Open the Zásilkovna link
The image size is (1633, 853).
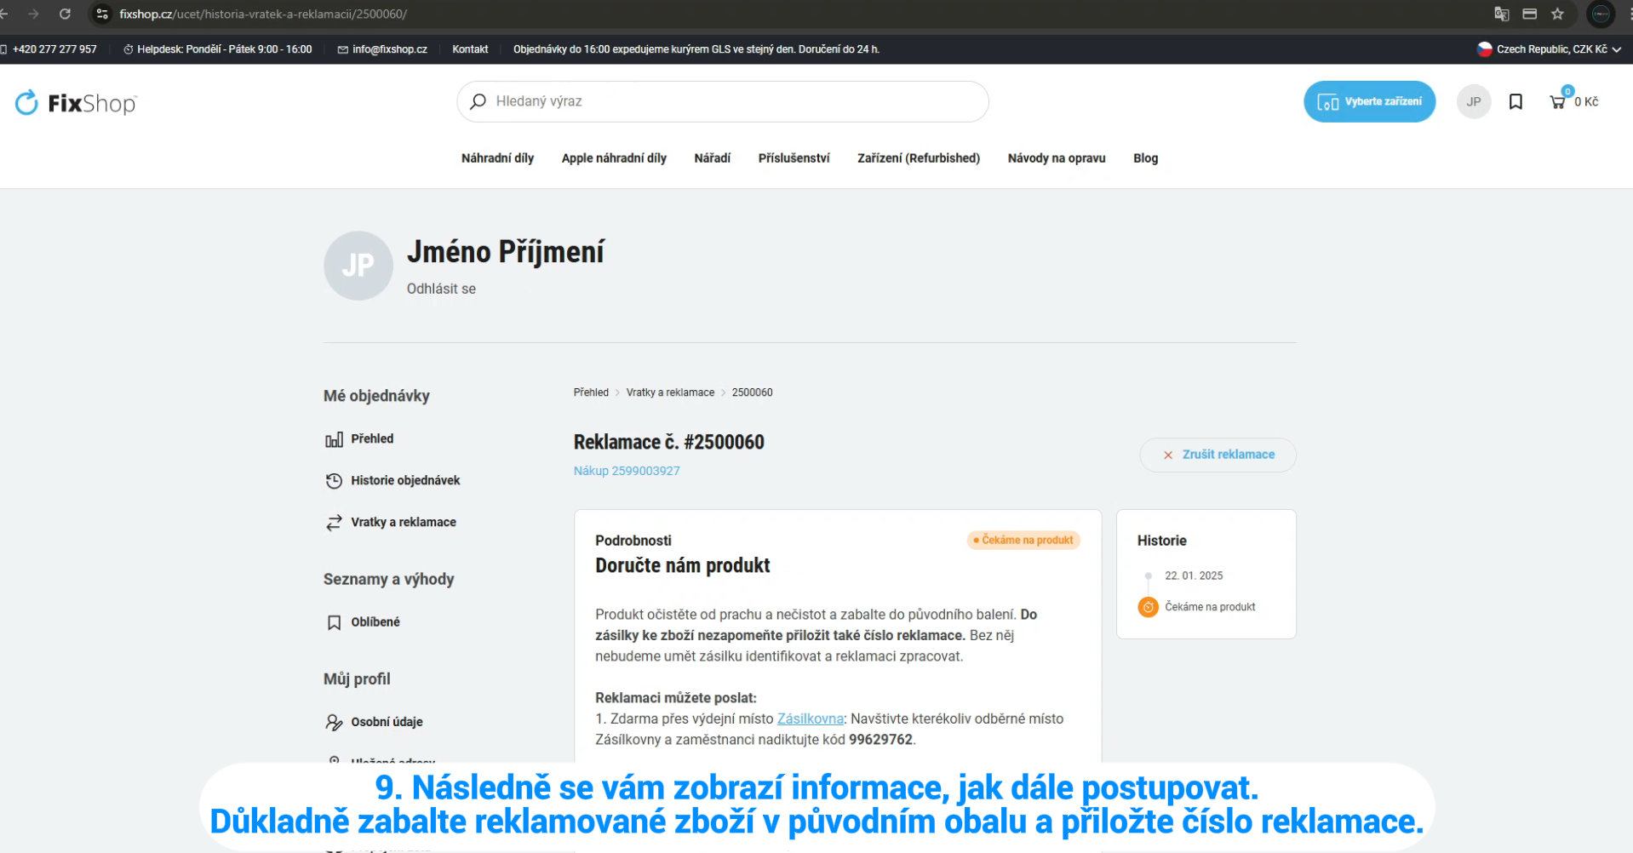(810, 718)
